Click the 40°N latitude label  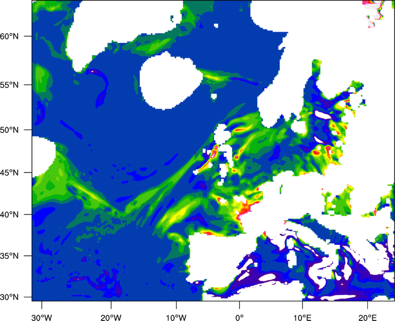coord(9,215)
